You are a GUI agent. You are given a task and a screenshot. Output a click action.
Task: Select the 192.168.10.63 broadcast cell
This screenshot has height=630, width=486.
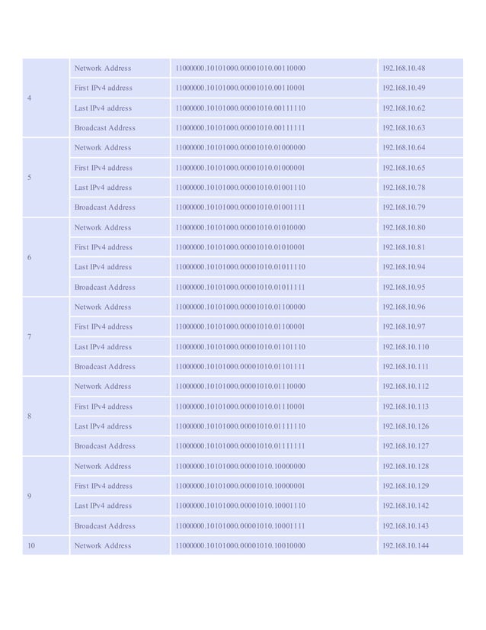point(404,128)
